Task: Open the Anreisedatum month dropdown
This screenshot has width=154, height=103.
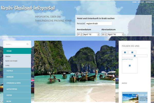Action: click(91, 34)
